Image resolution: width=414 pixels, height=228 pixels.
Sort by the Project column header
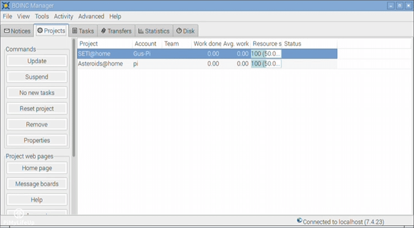[105, 43]
